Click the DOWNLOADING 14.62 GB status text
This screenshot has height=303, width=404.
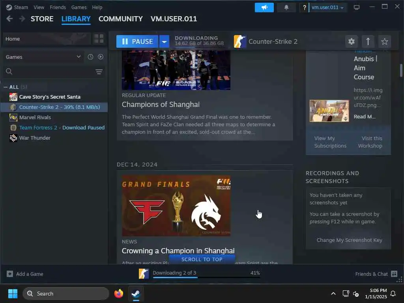(x=199, y=41)
